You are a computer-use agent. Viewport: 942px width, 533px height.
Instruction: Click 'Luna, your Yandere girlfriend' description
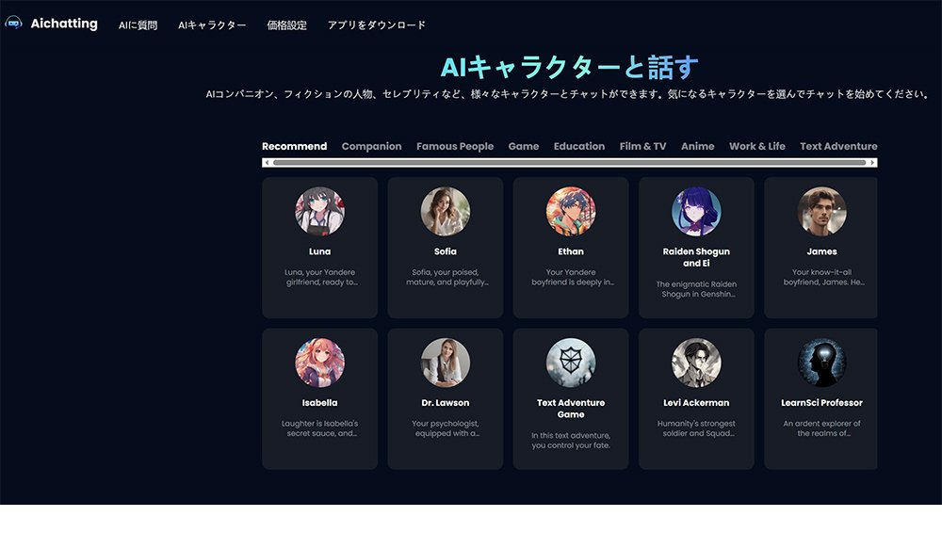tap(321, 277)
